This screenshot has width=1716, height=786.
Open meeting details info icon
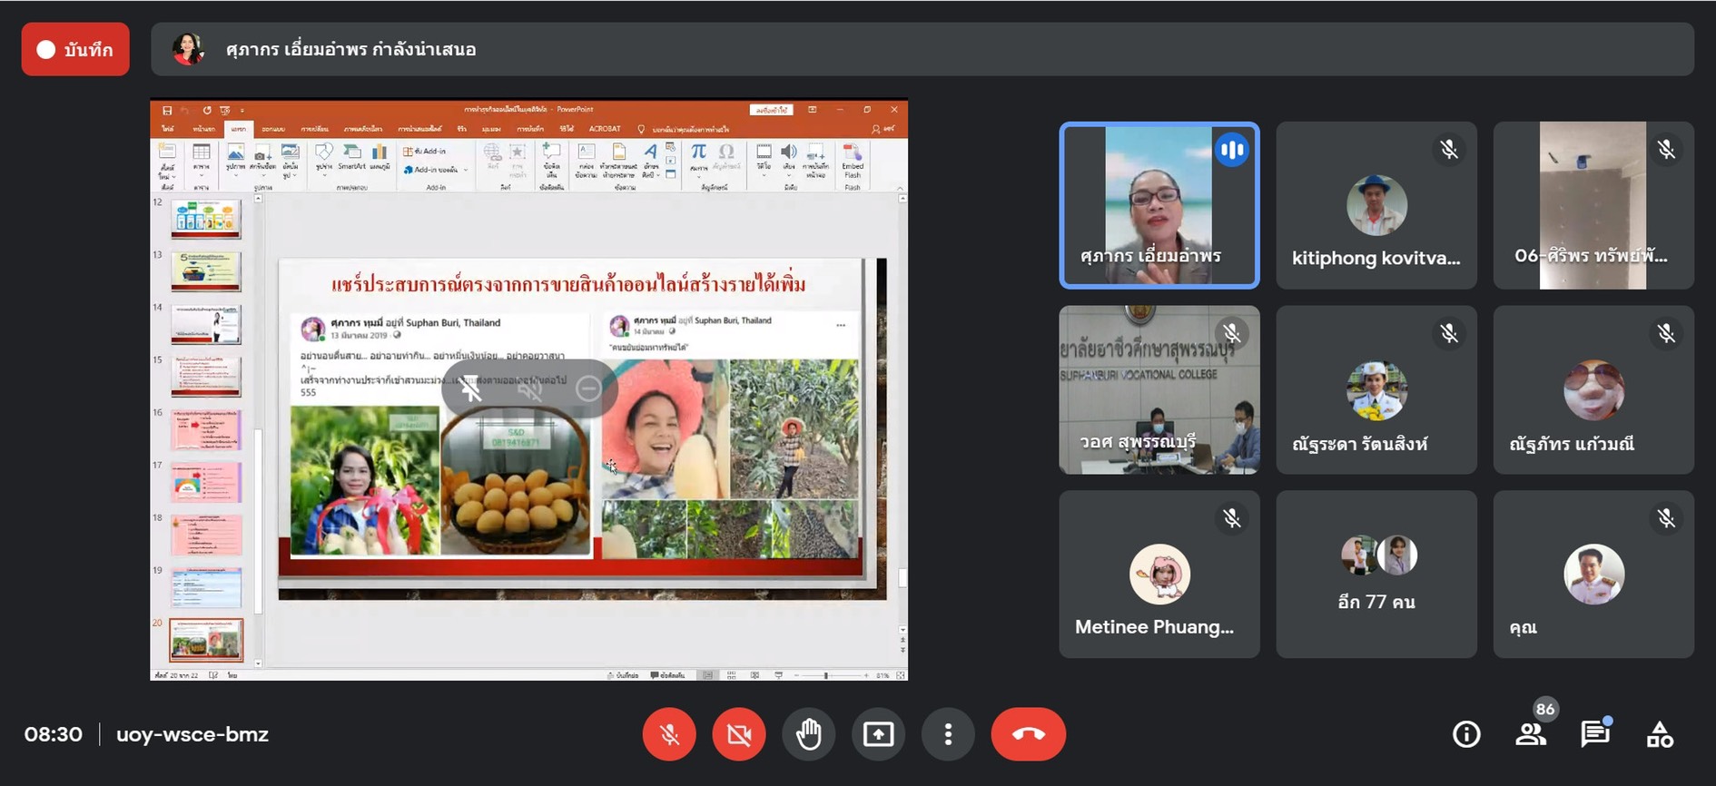1466,734
